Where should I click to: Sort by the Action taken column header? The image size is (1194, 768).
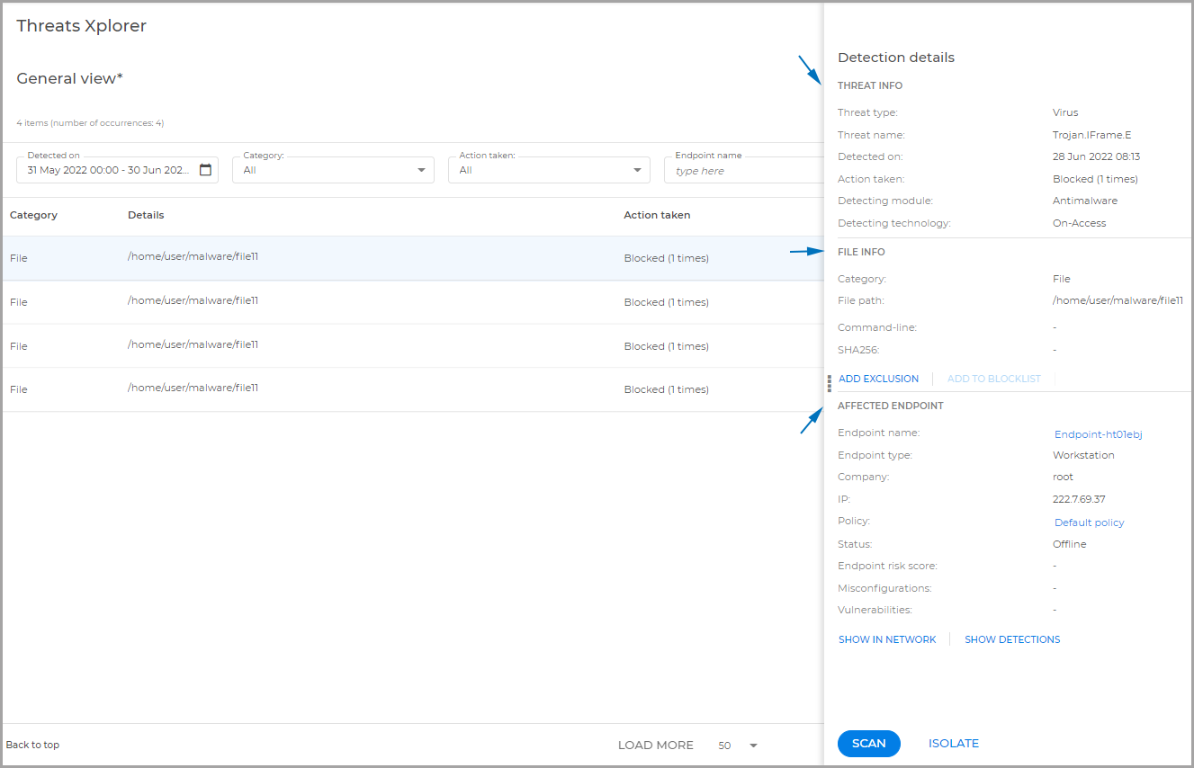point(657,215)
